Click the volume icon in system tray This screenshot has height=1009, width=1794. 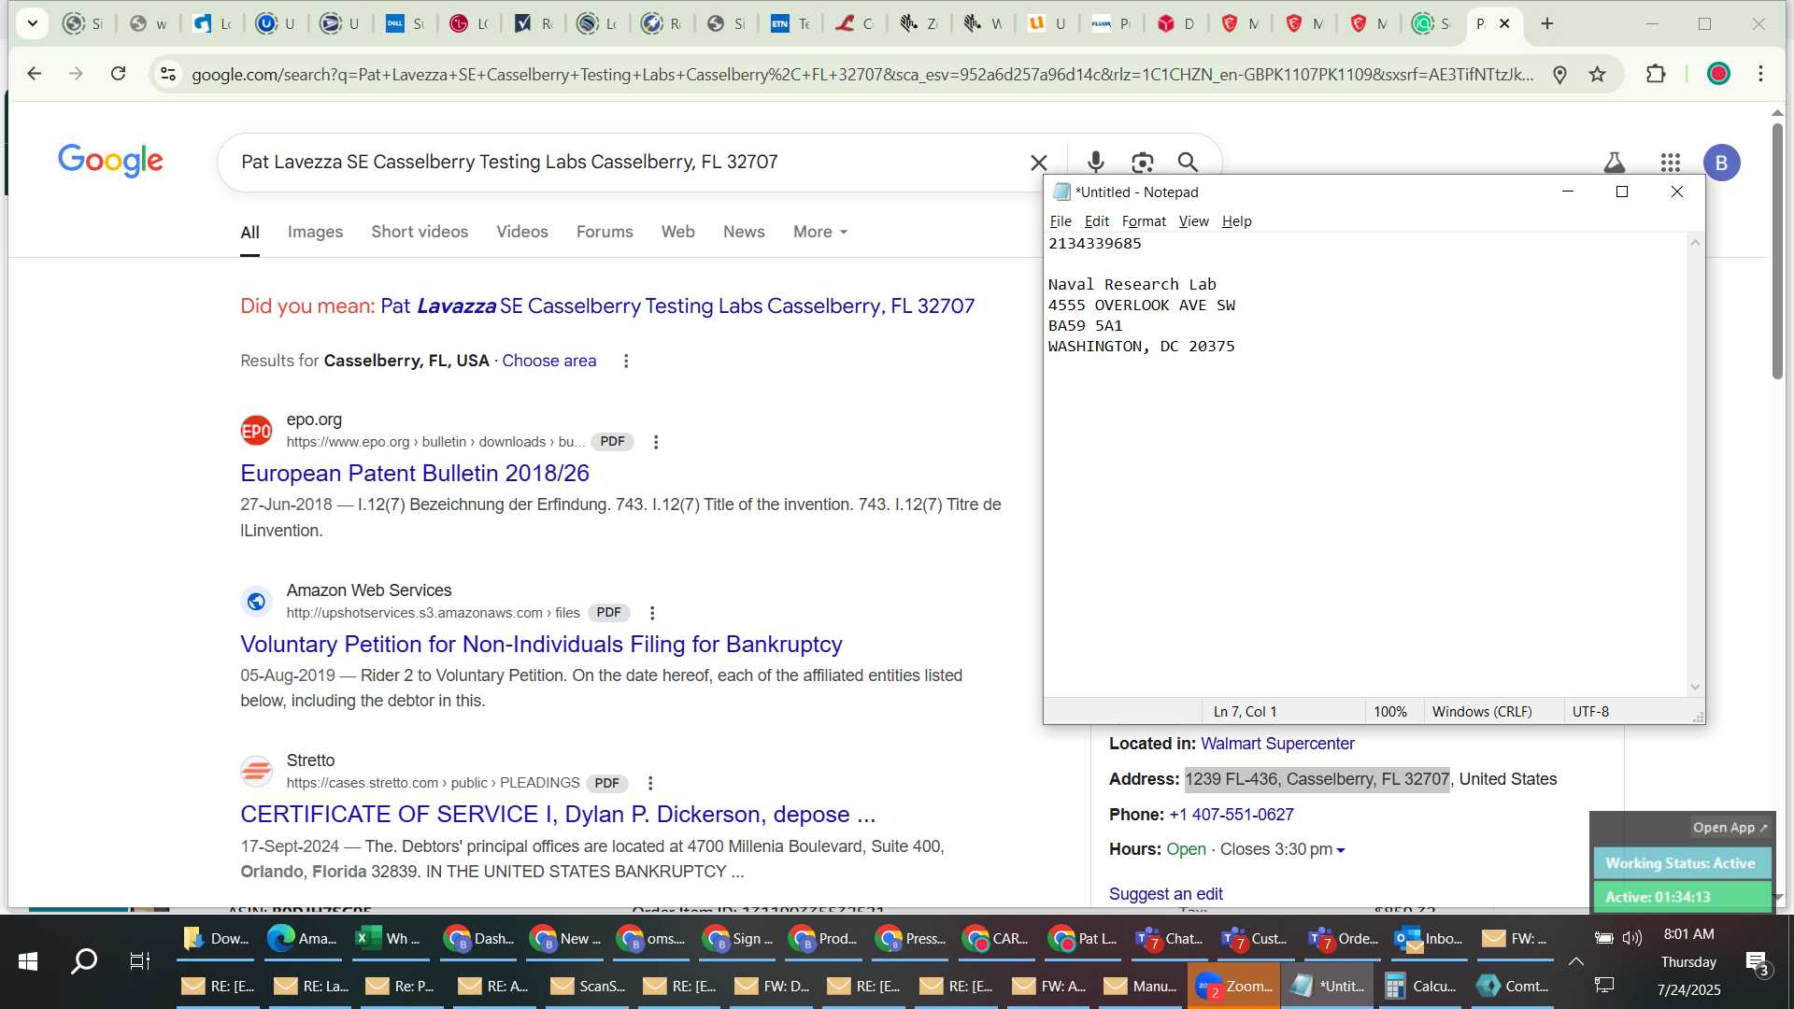(x=1632, y=938)
